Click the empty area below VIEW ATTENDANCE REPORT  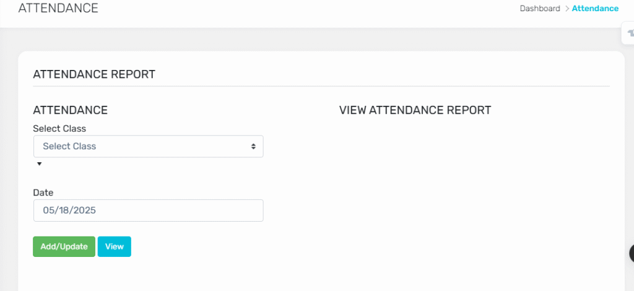coord(473,194)
